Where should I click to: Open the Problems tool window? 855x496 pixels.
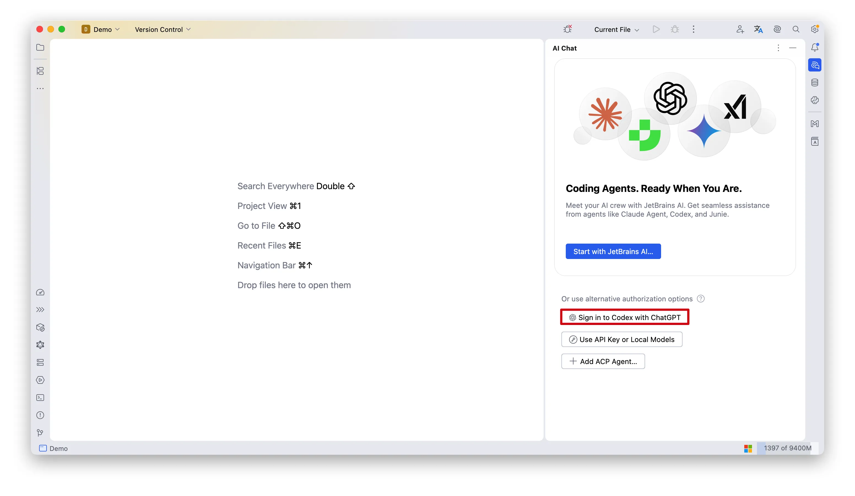[x=40, y=415]
